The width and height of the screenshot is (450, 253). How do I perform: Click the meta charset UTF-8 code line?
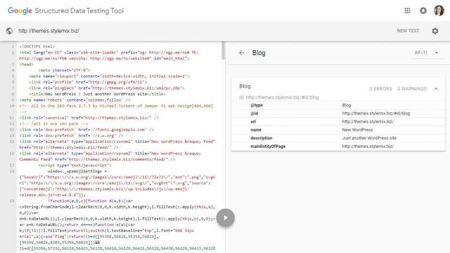[64, 70]
